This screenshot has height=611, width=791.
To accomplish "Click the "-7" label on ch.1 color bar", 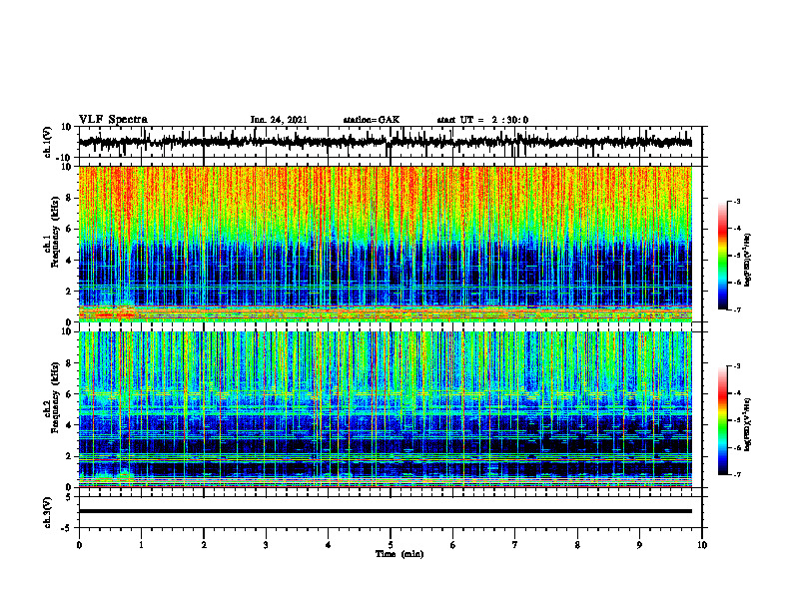I will pyautogui.click(x=737, y=309).
